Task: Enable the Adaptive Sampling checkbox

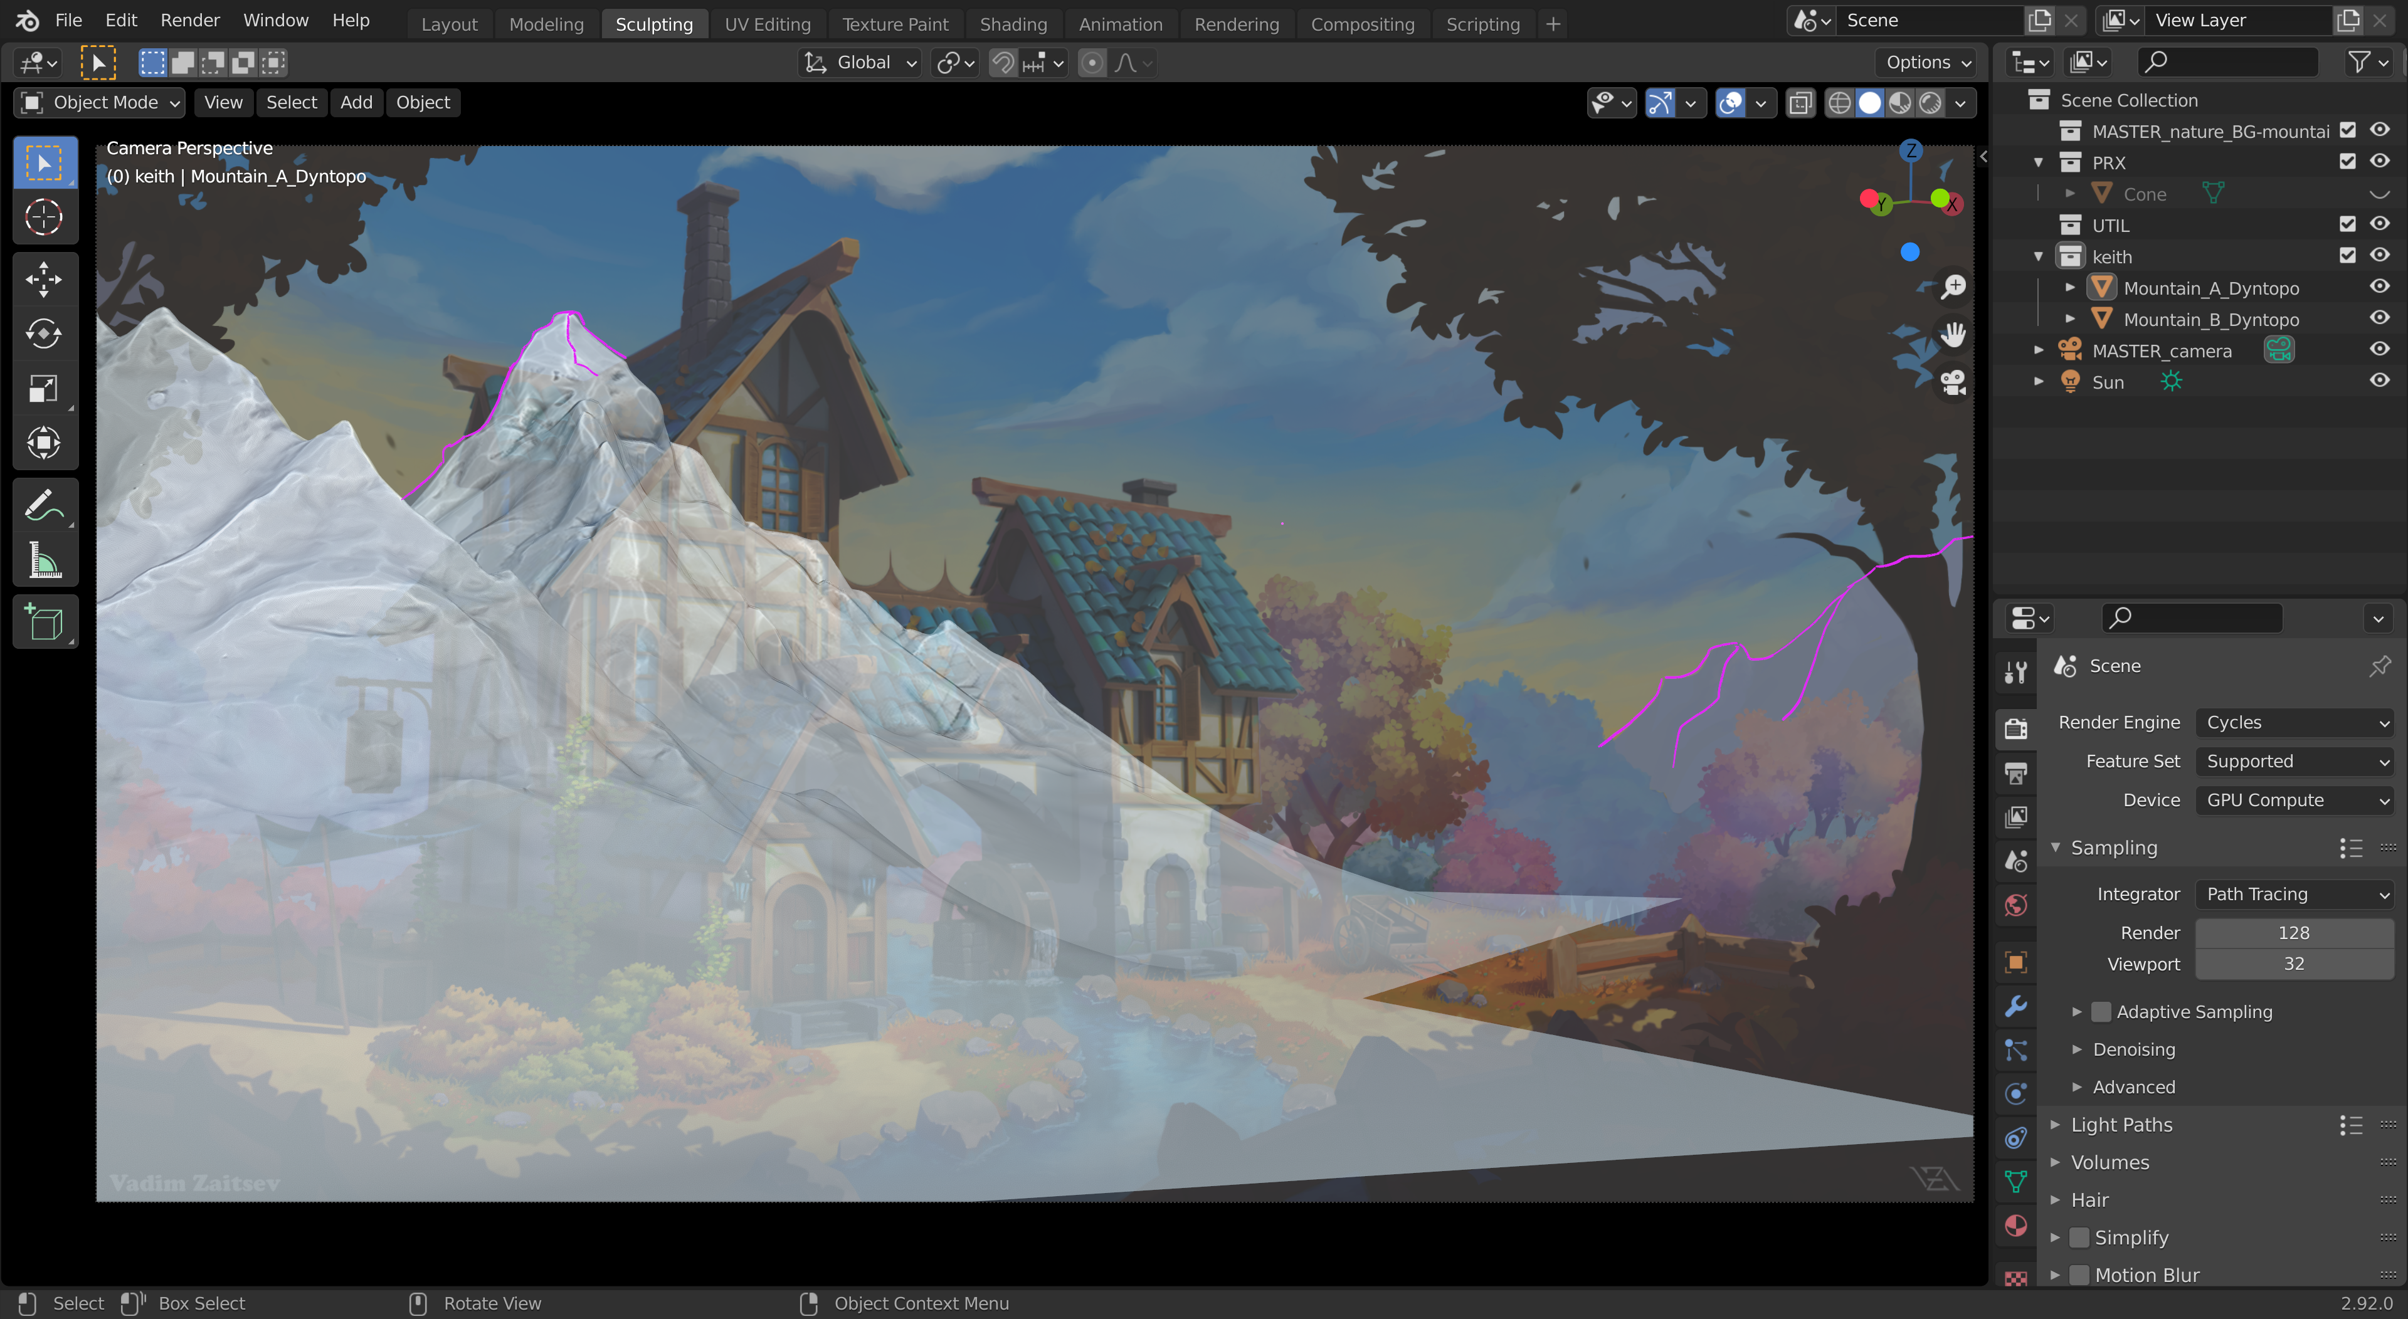Action: click(x=2101, y=1011)
